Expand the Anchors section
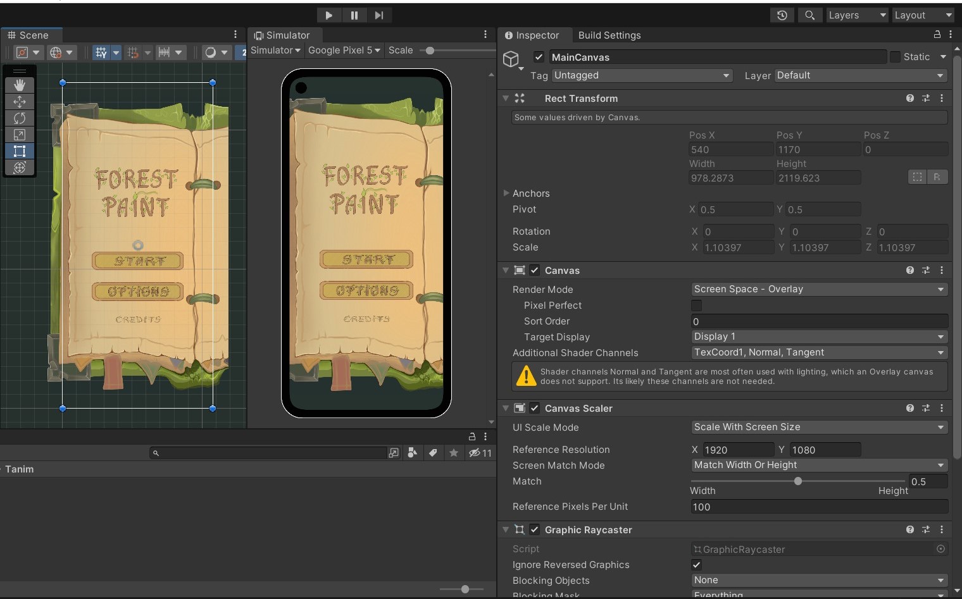The height and width of the screenshot is (599, 962). [x=506, y=193]
